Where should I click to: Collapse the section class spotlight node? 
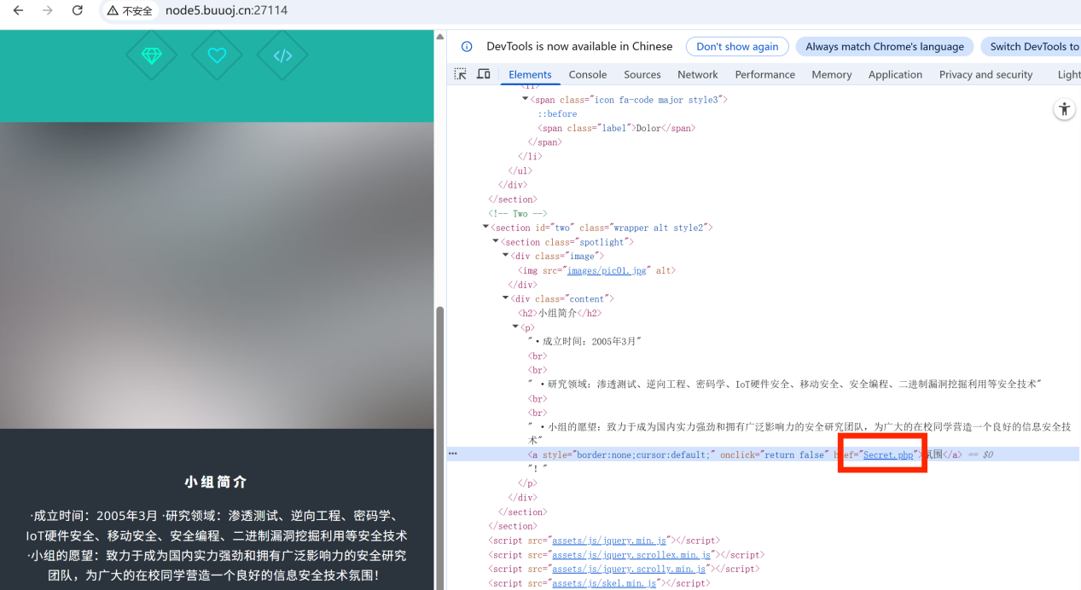pyautogui.click(x=496, y=242)
